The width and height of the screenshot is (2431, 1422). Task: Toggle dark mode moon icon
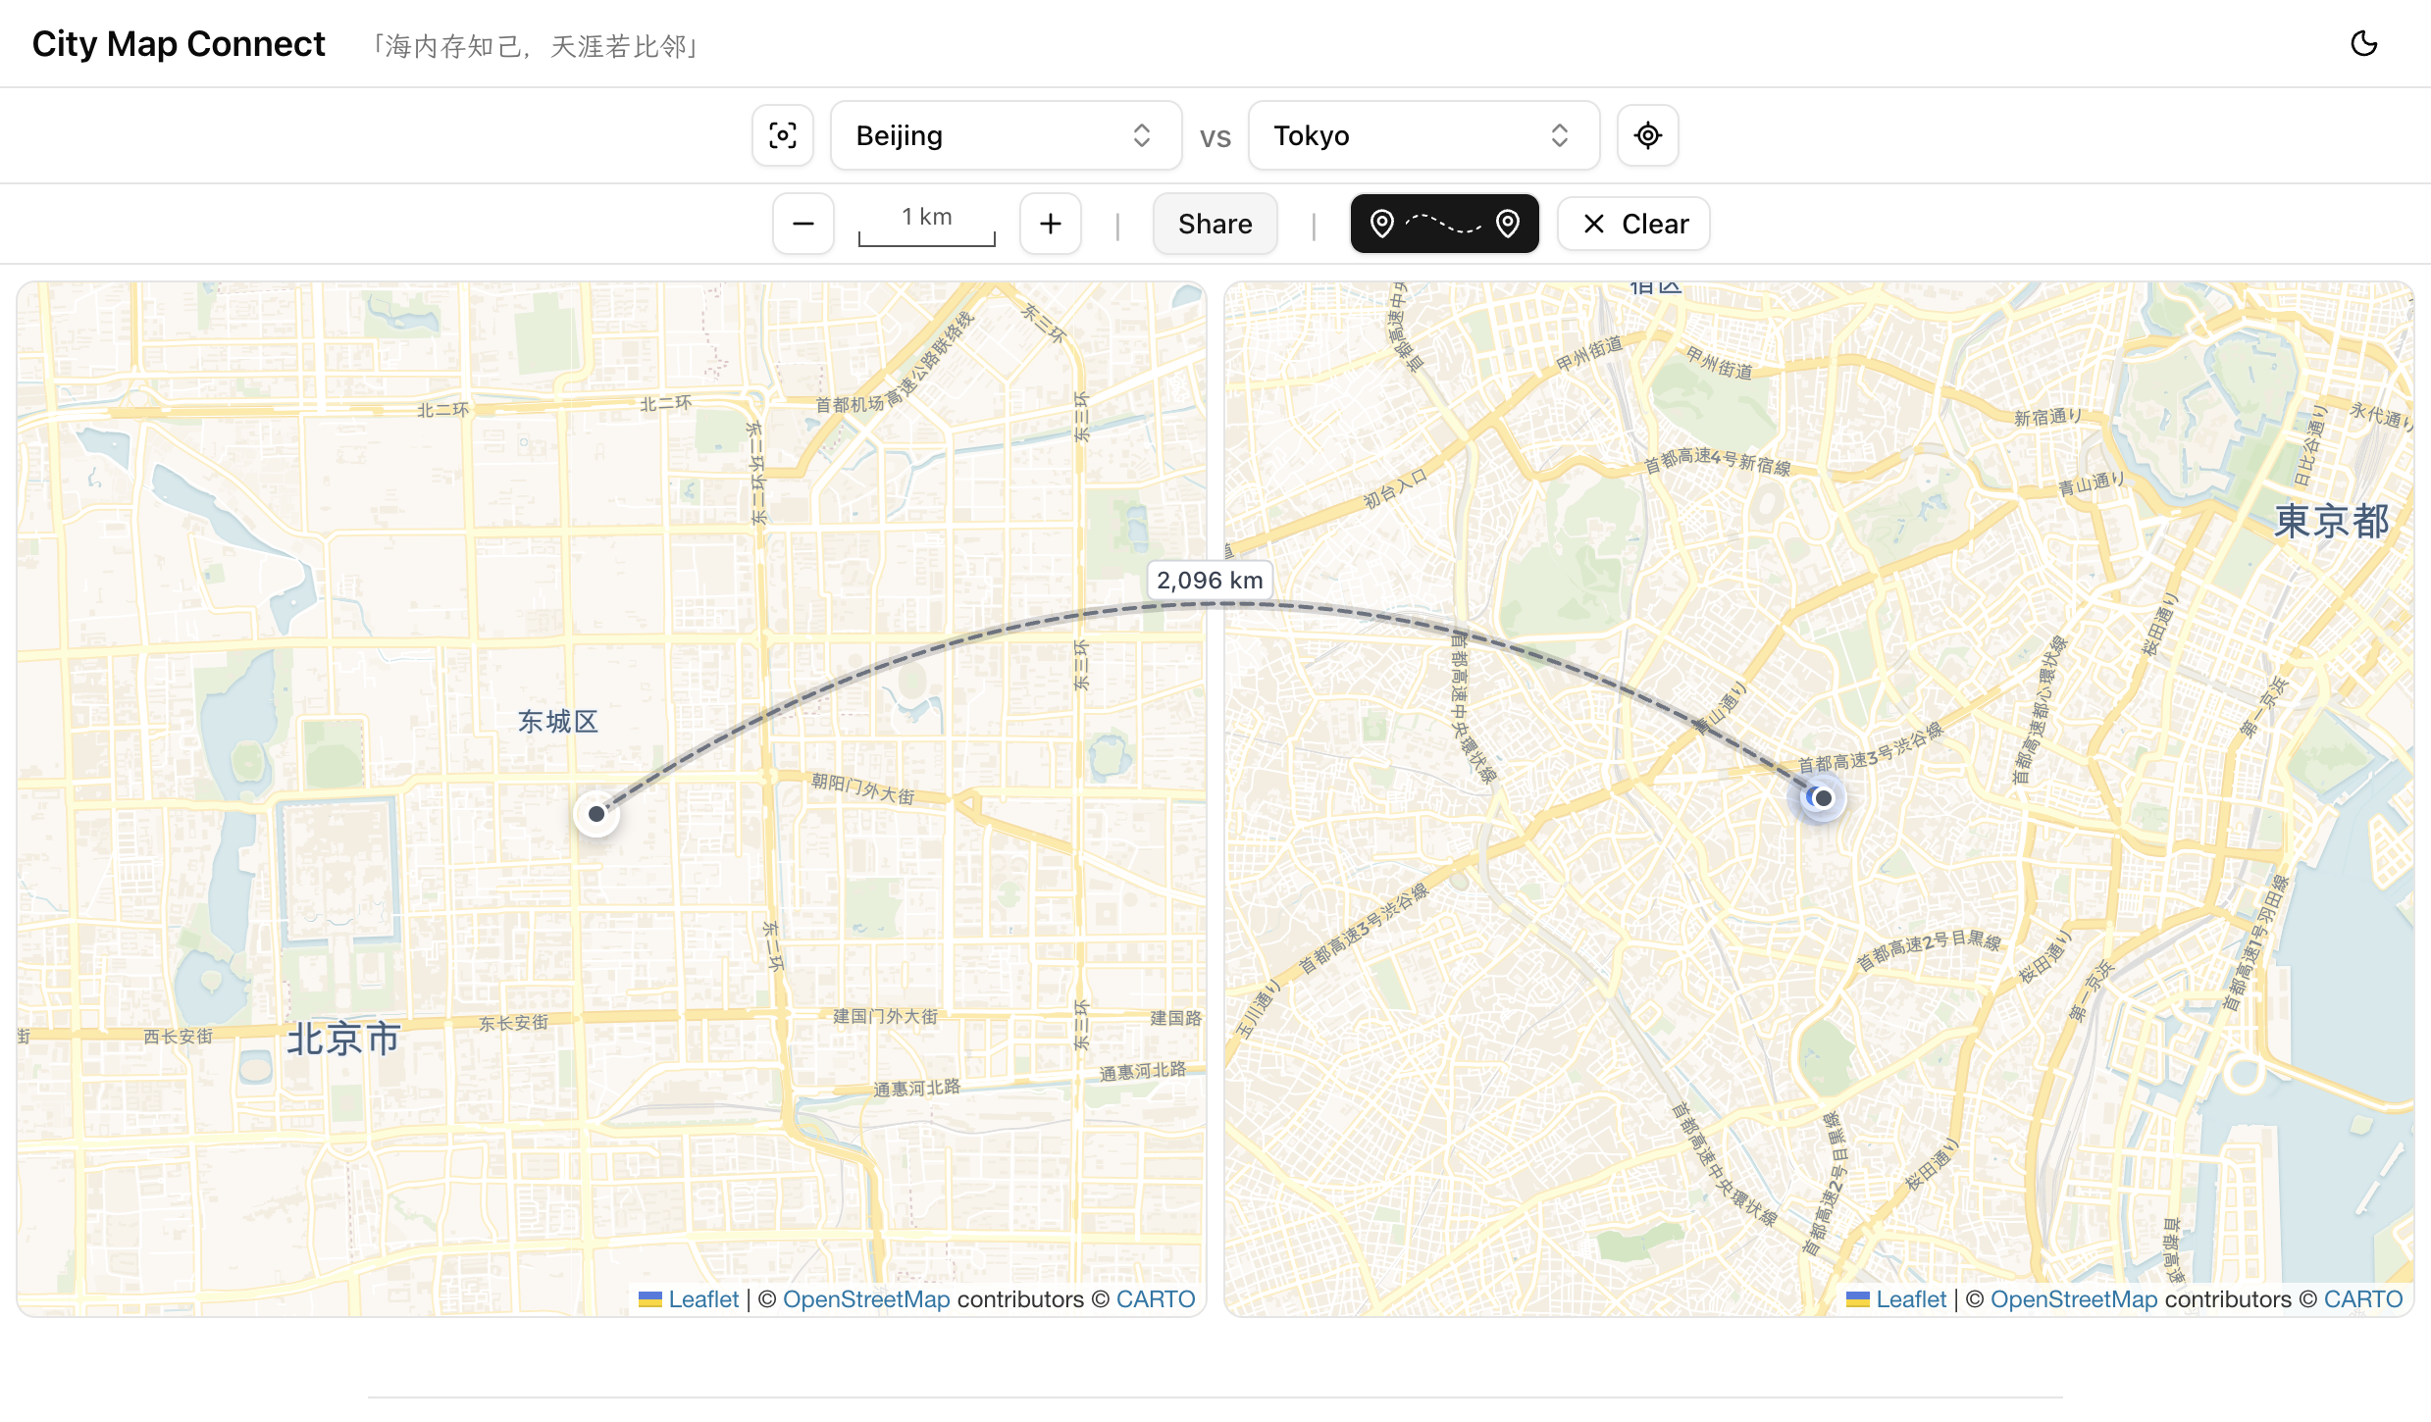pyautogui.click(x=2363, y=44)
